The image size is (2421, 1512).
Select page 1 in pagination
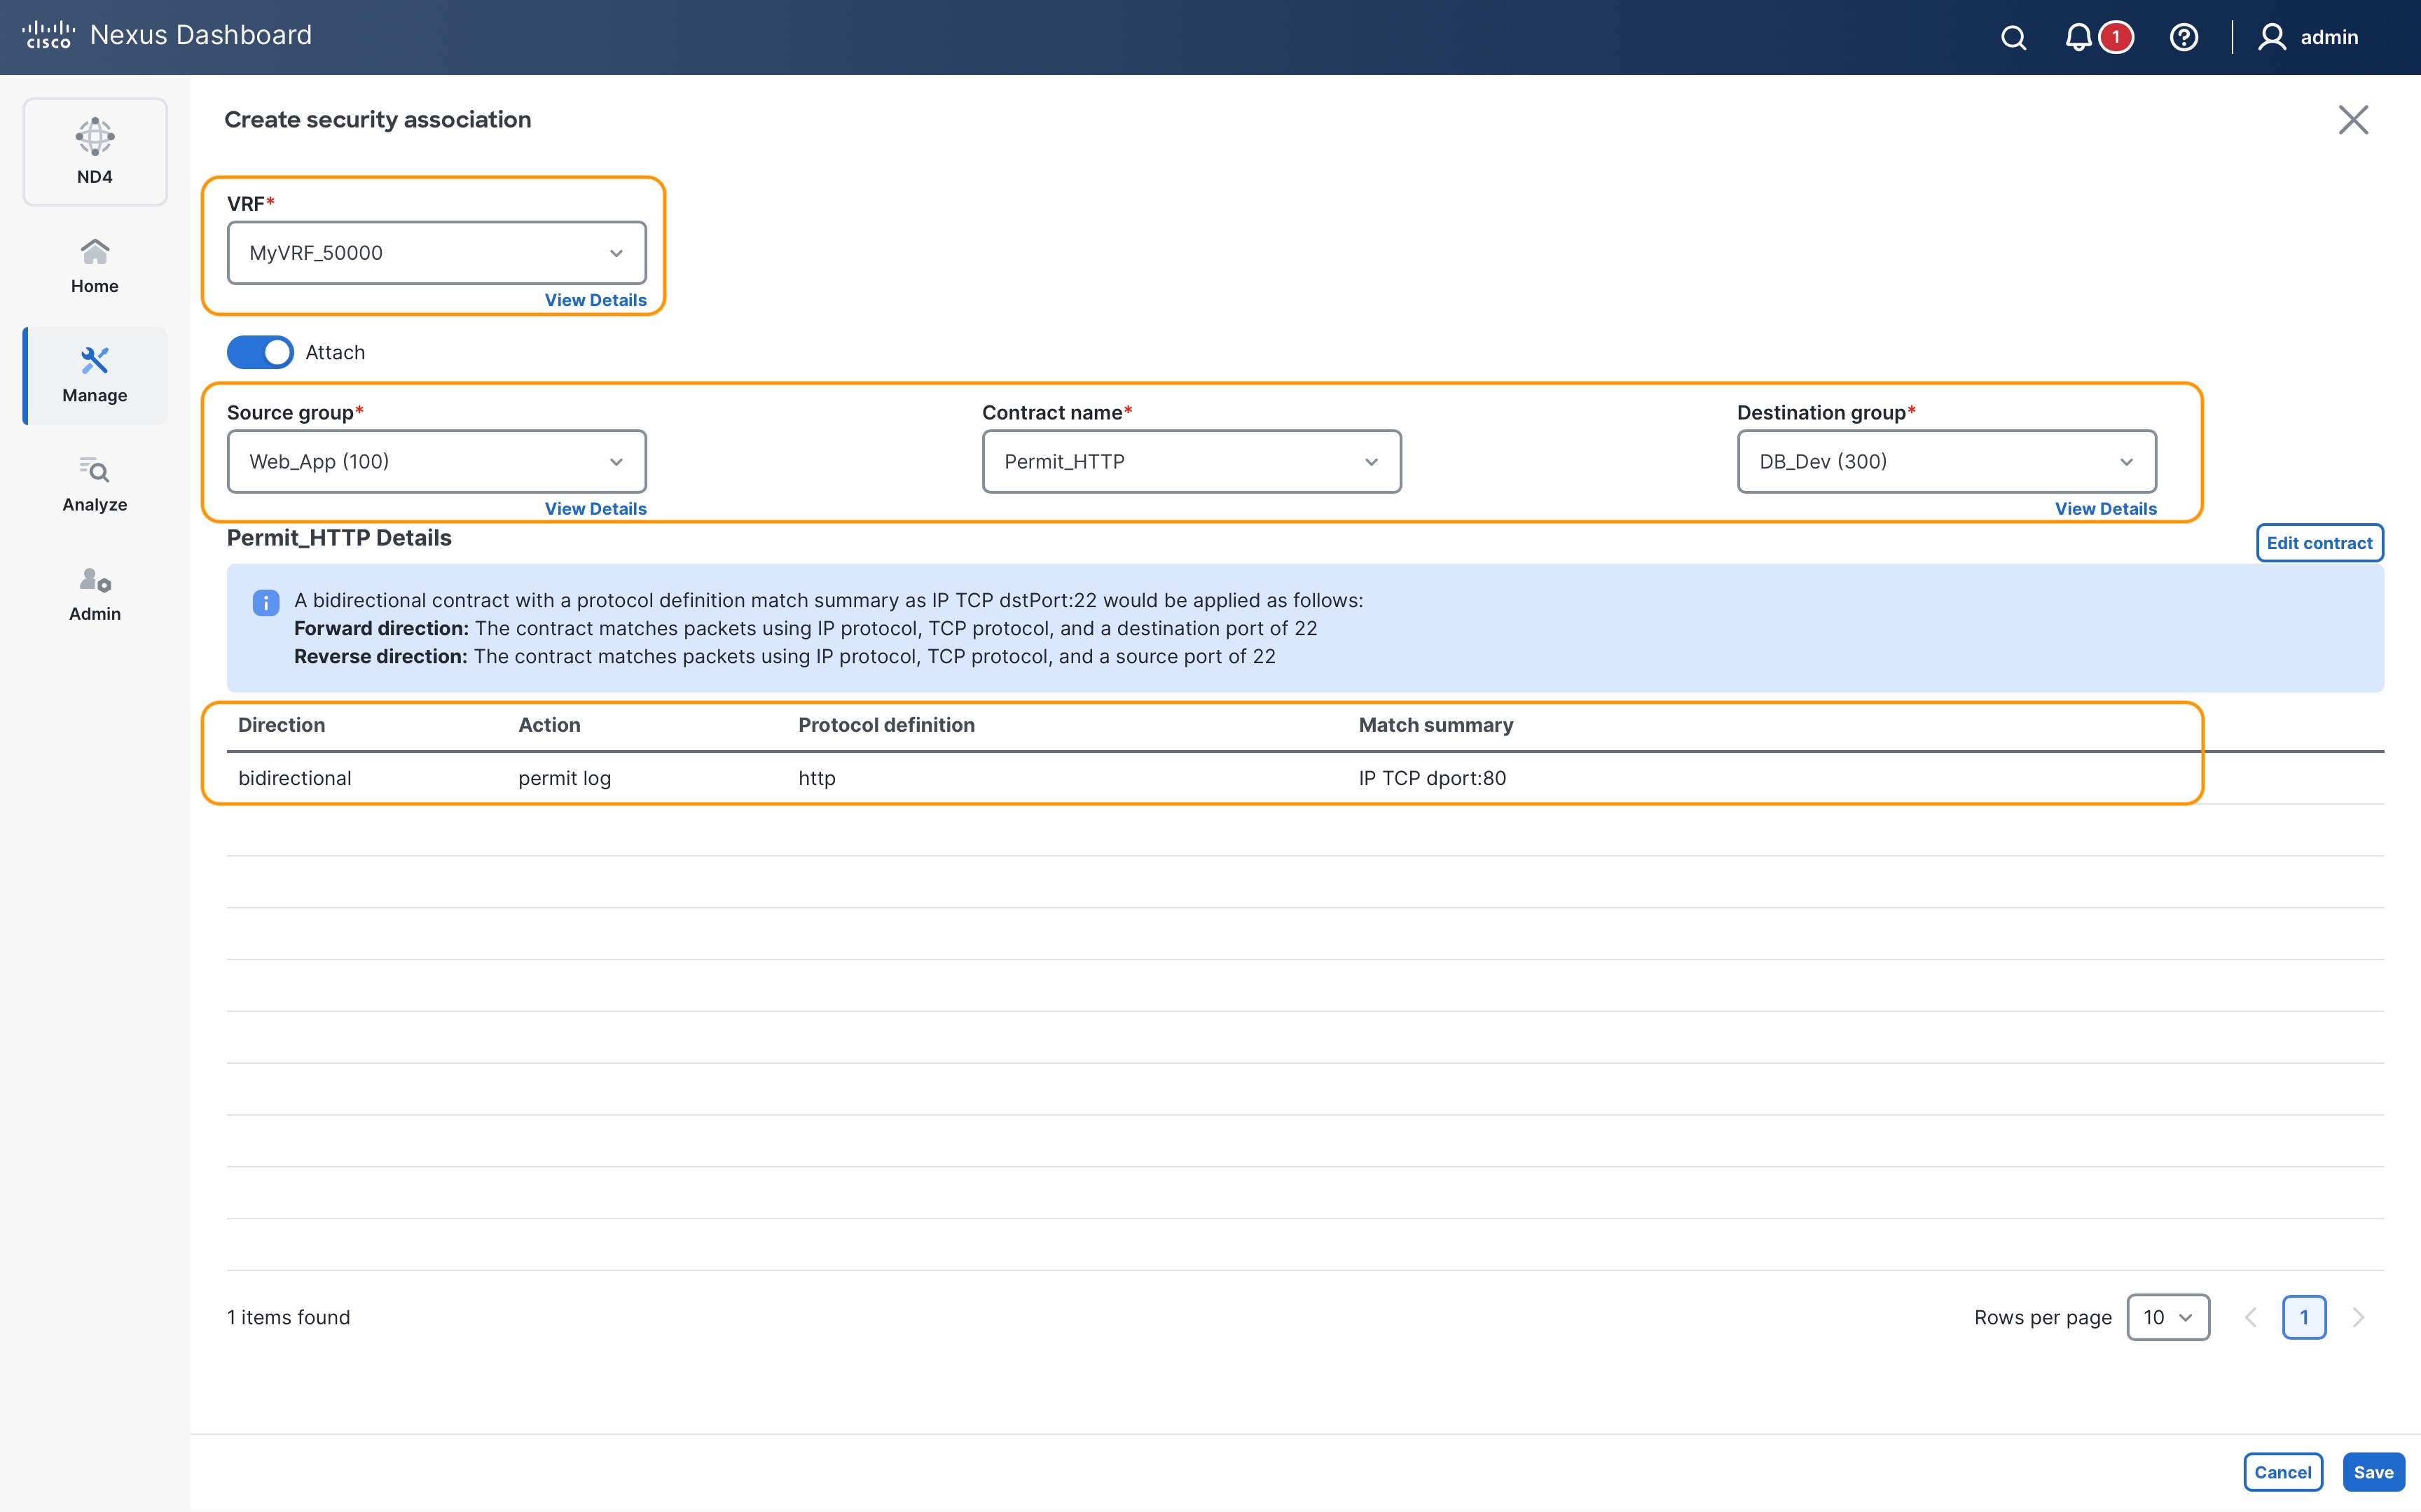(2304, 1317)
